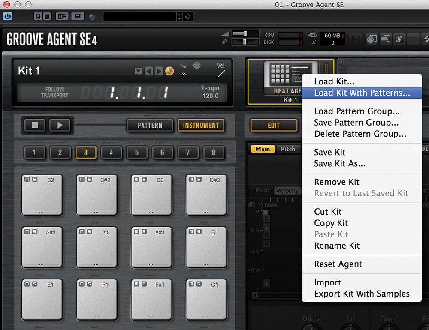Image resolution: width=429 pixels, height=330 pixels.
Task: Step through presets with the preset field arrows
Action: click(179, 17)
